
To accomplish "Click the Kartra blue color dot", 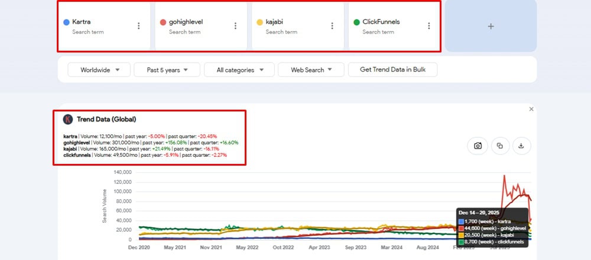I will click(66, 22).
